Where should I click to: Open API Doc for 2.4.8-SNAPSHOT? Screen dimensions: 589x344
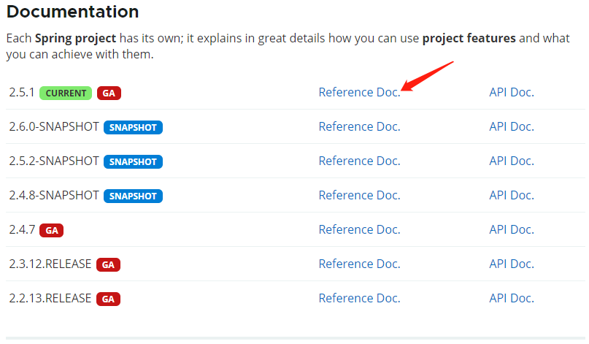point(511,196)
